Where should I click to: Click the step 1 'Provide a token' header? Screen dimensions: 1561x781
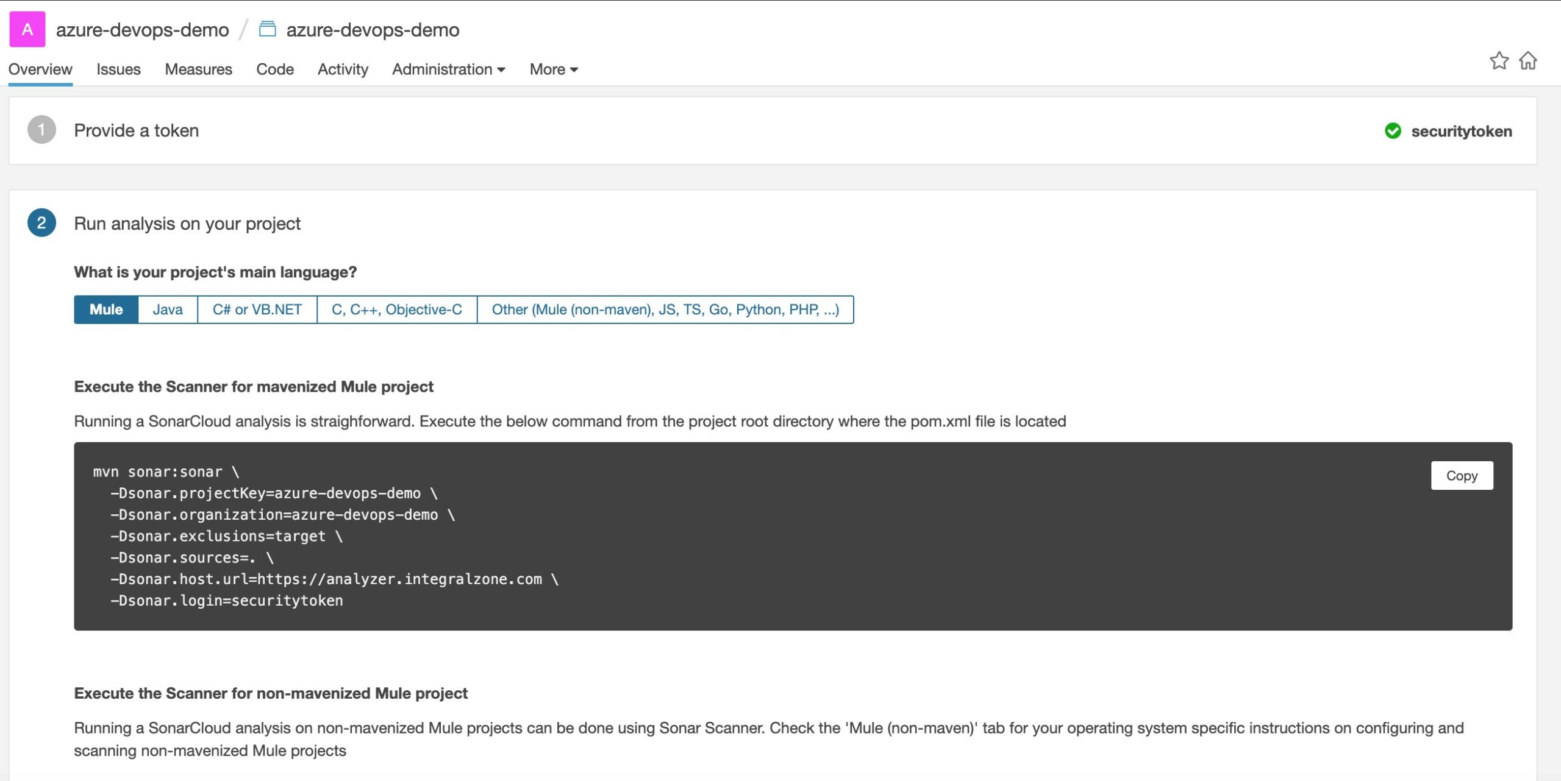pyautogui.click(x=137, y=130)
